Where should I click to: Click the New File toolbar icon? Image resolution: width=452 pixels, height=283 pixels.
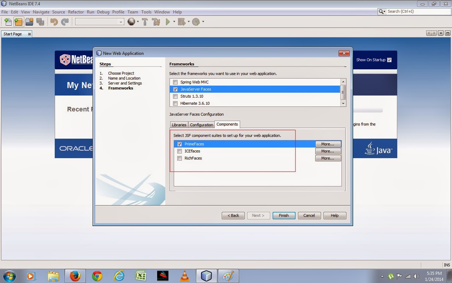point(8,22)
